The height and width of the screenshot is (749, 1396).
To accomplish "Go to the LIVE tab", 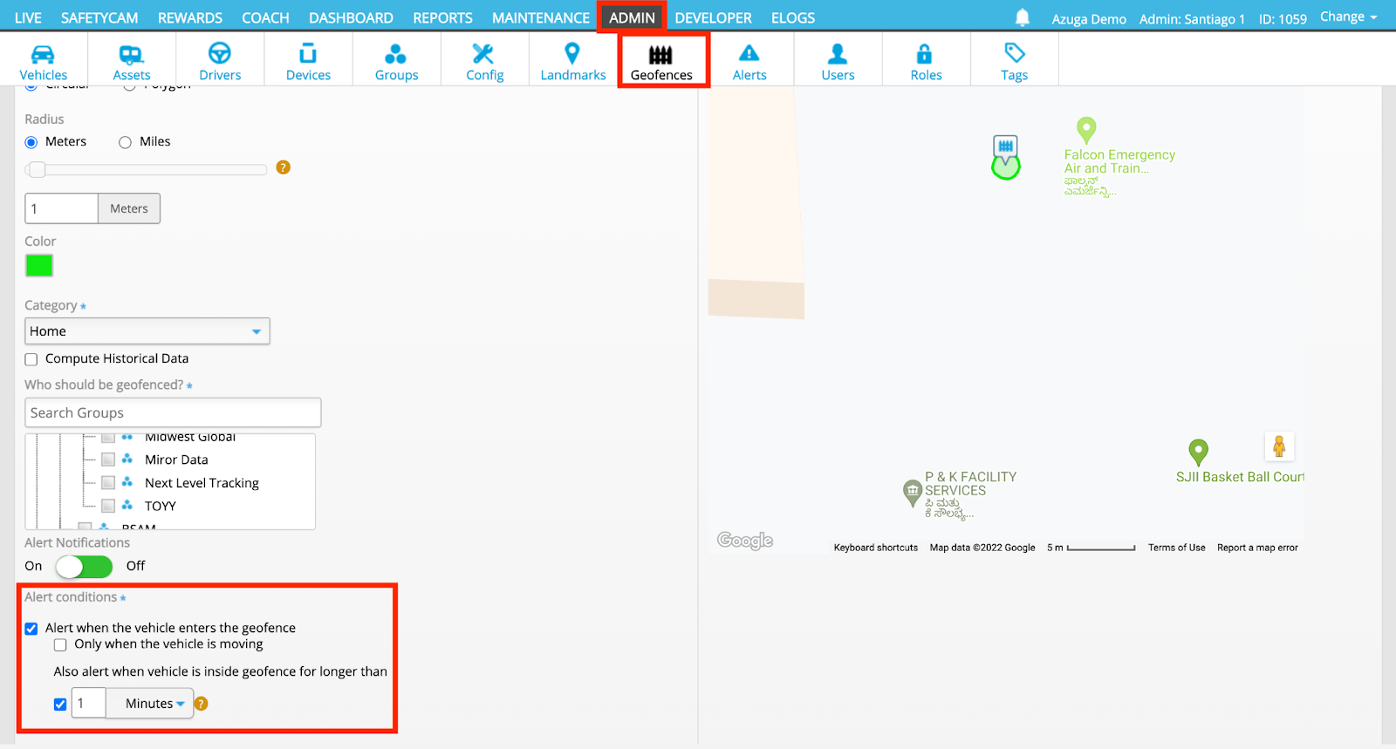I will 28,17.
